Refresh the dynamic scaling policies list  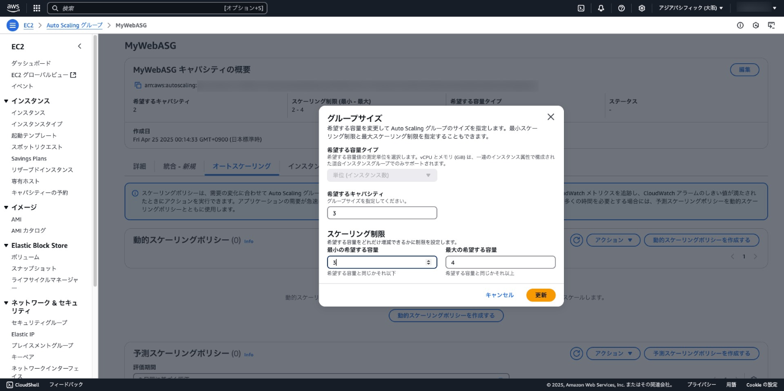[576, 240]
